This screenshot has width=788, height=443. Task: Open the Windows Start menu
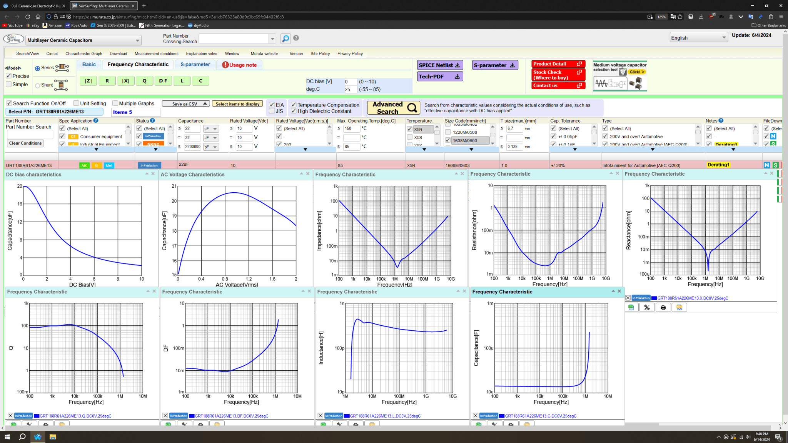[7, 437]
